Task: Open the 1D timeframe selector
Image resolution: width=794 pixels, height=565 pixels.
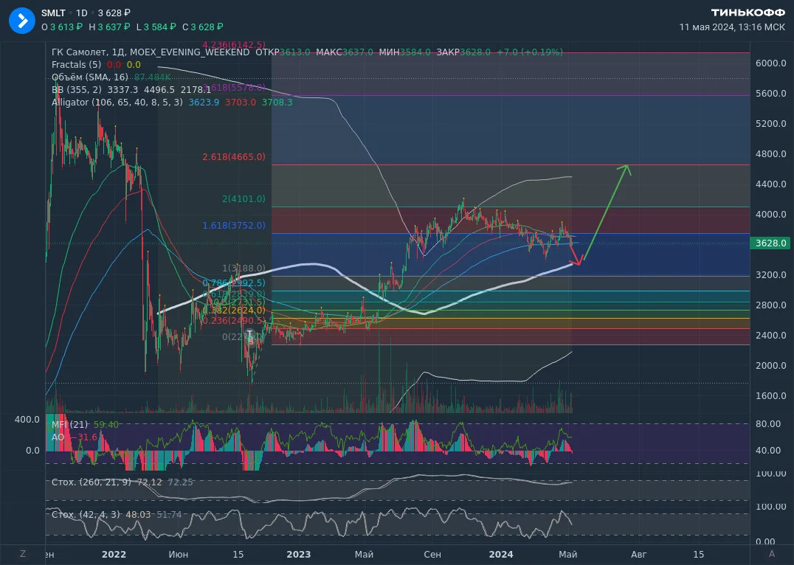Action: pos(81,13)
